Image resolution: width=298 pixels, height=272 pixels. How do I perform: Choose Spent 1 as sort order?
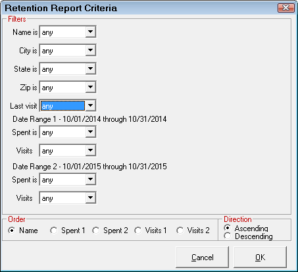tap(54, 231)
